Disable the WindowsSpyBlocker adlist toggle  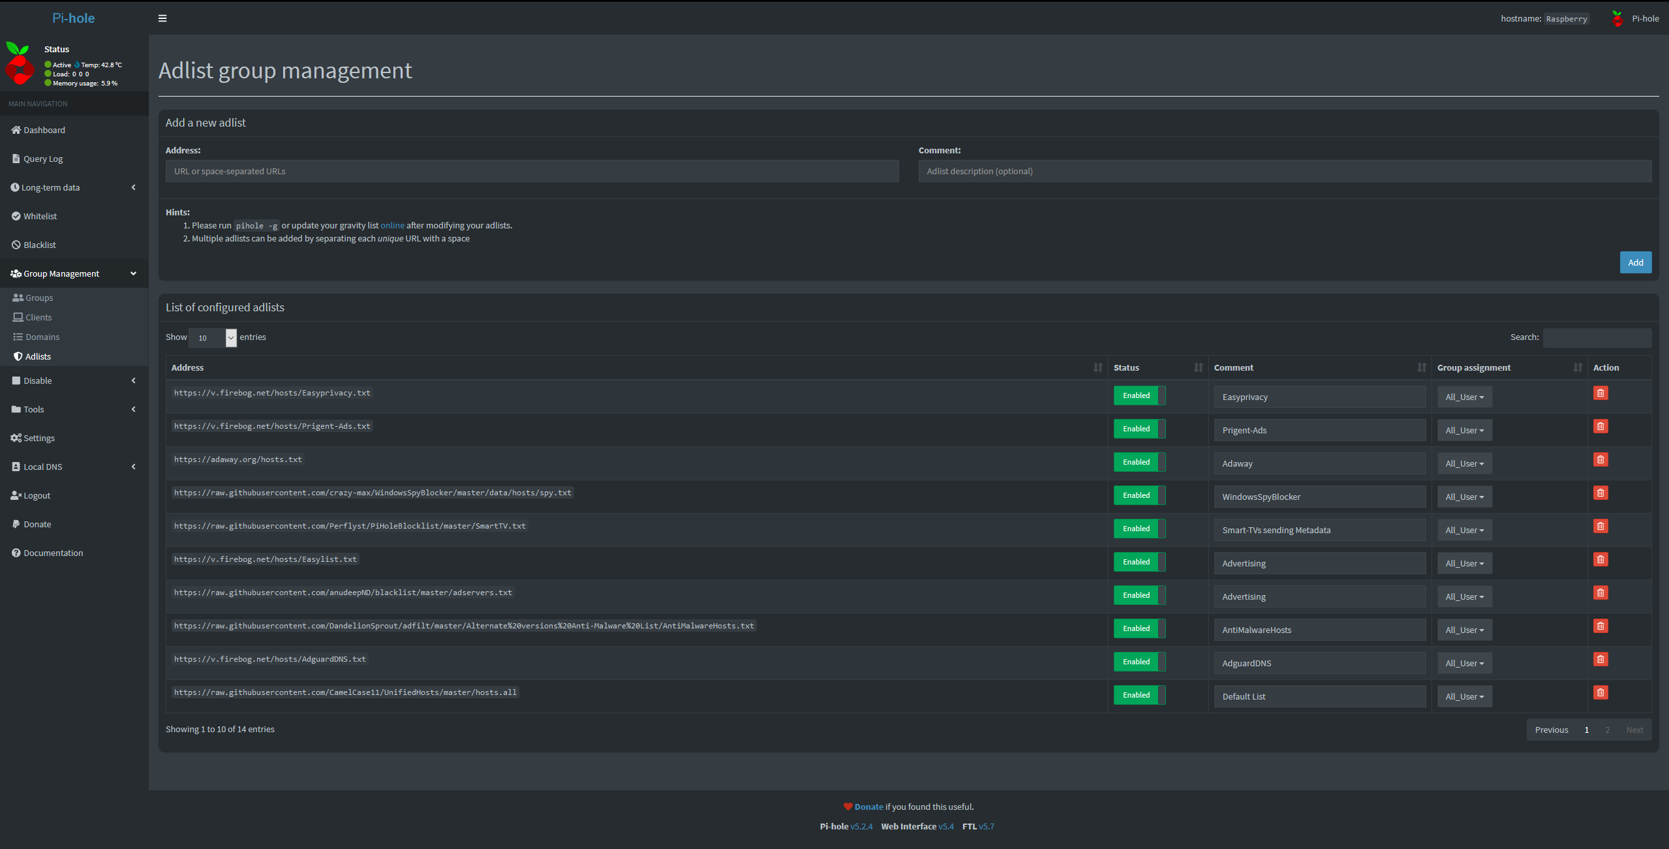coord(1139,495)
